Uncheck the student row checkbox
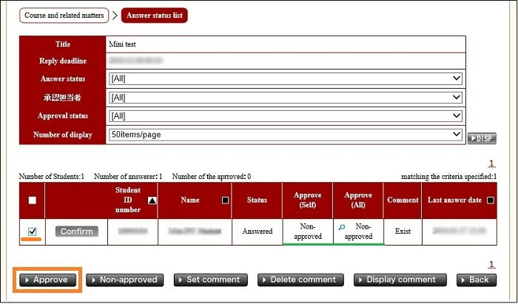518x304 pixels. point(32,232)
